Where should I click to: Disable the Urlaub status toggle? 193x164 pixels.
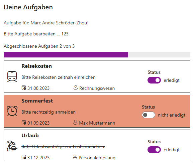pyautogui.click(x=154, y=150)
